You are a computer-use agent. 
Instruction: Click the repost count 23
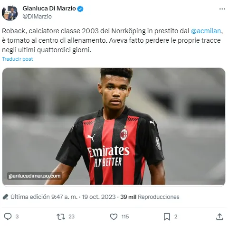[x=71, y=217]
